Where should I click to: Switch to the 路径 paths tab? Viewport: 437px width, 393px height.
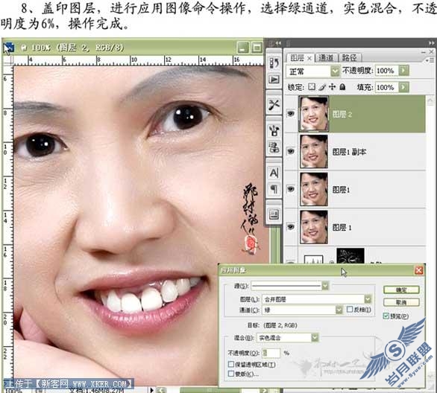[350, 58]
